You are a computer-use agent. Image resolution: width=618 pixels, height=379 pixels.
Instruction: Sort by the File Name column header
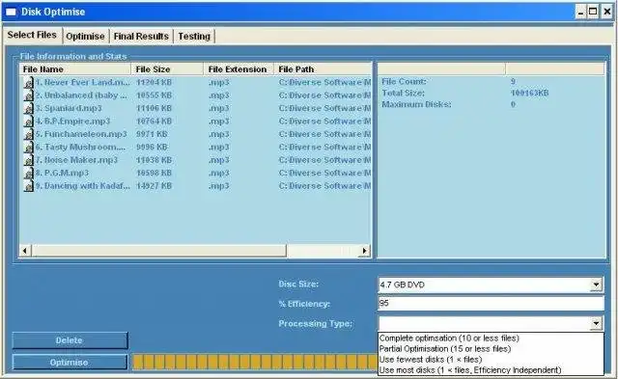point(75,69)
